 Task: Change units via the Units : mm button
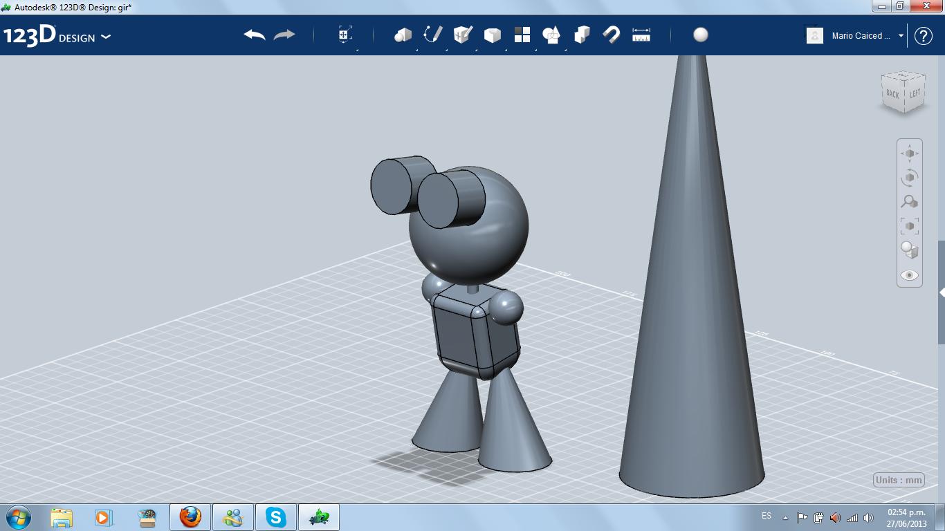pyautogui.click(x=899, y=480)
